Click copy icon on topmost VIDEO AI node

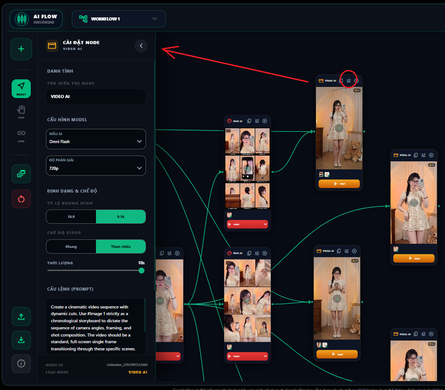tap(341, 81)
